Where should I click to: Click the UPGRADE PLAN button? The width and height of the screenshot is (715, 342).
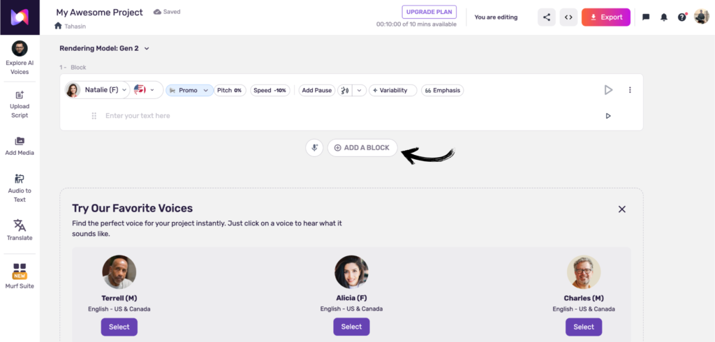pos(429,12)
